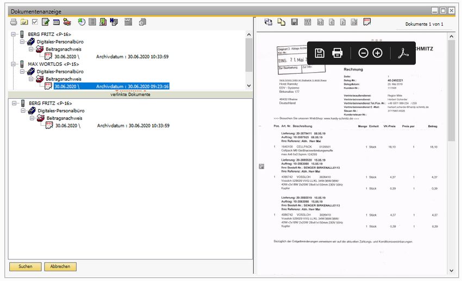This screenshot has height=281, width=462.
Task: Collapse Digitales-Personalbüro in linked documents tree
Action: pos(23,111)
